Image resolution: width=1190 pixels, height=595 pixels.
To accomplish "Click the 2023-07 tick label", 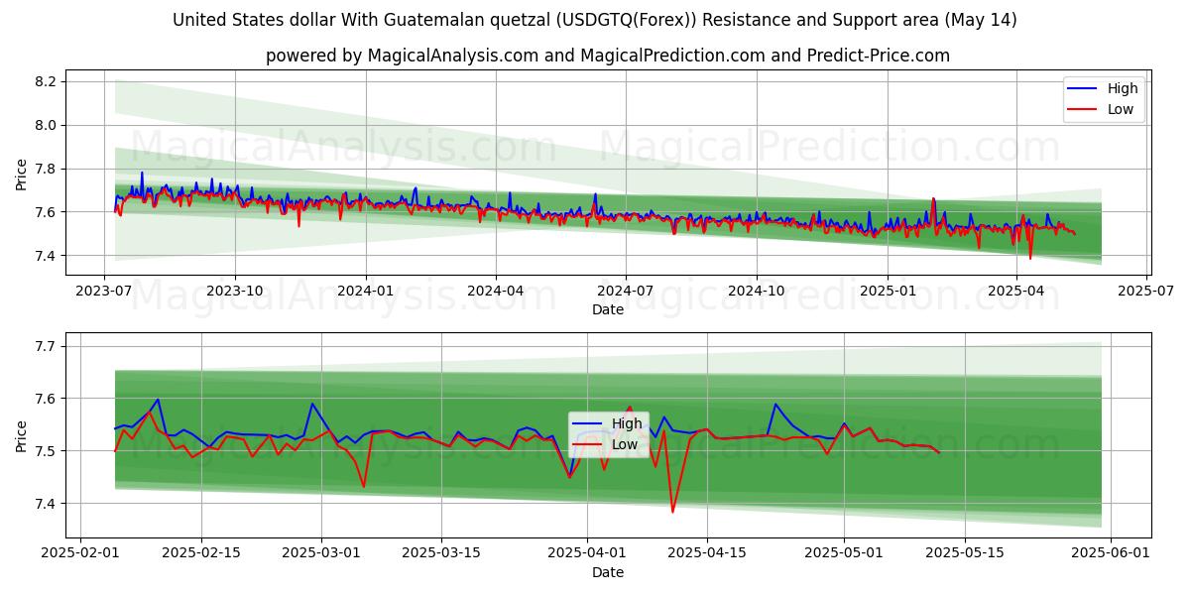I will coord(105,291).
